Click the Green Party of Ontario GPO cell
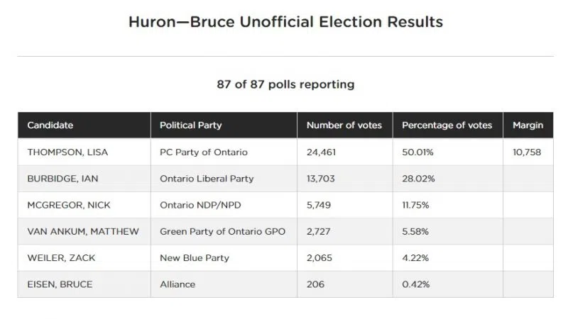This screenshot has height=319, width=568. [x=221, y=231]
